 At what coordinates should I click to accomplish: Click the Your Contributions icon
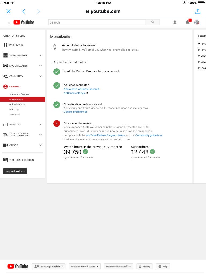[x=5, y=160]
